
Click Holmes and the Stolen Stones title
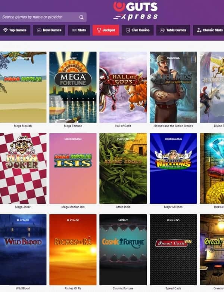pos(173,126)
